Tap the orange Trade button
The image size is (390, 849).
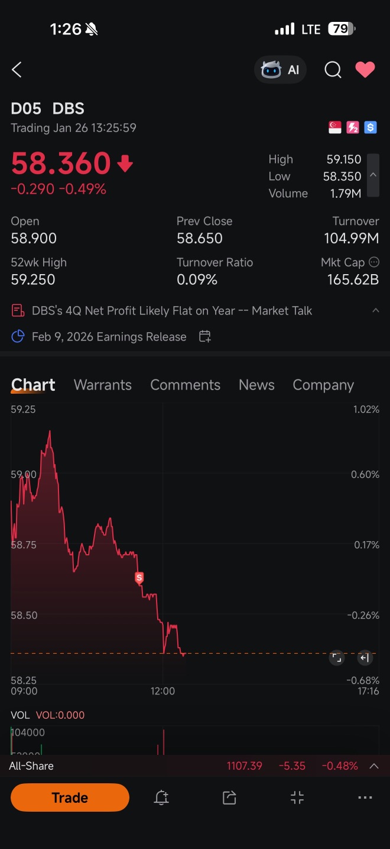coord(70,797)
